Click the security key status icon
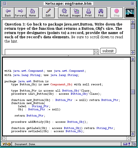The width and height of the screenshot is (138, 148). coord(7,144)
